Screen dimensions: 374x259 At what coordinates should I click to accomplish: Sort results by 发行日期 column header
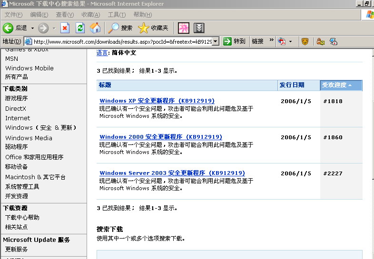click(292, 85)
